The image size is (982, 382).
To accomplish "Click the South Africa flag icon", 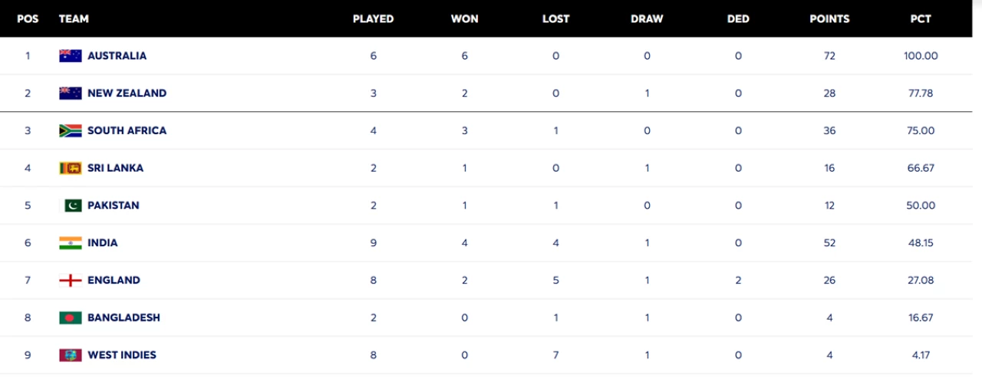I will 70,130.
